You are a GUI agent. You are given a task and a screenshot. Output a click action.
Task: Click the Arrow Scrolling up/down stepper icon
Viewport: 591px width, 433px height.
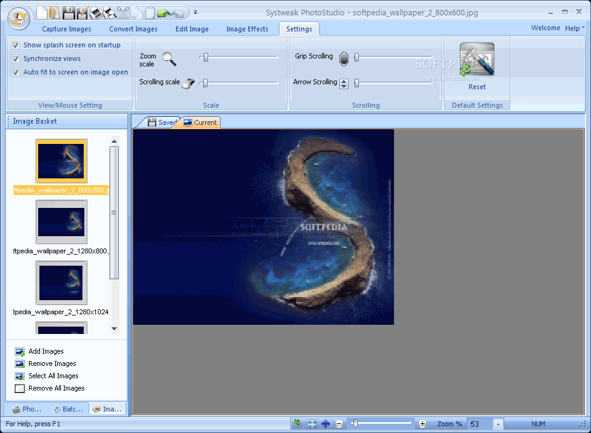(x=344, y=84)
